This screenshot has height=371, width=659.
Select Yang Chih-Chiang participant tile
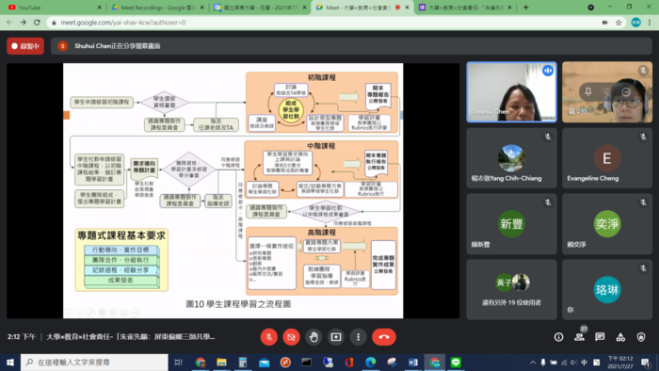tap(511, 158)
